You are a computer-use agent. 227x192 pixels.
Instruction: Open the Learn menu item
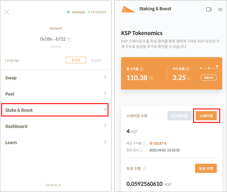tap(55, 142)
